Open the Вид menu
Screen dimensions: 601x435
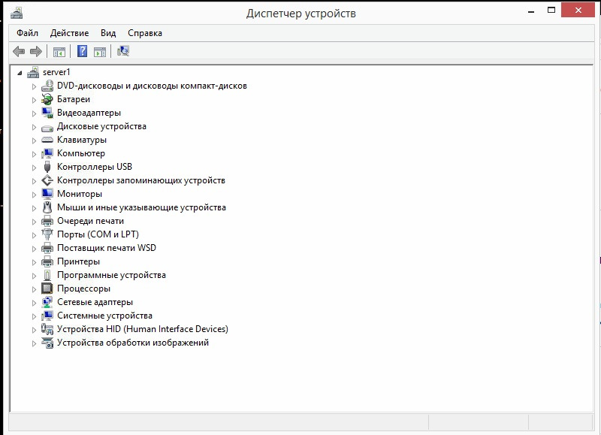point(108,33)
